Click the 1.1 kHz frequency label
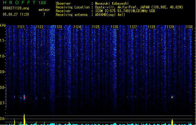This screenshot has height=125, width=196. tap(3, 41)
